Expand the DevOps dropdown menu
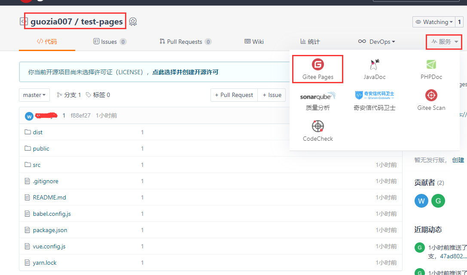 click(376, 42)
